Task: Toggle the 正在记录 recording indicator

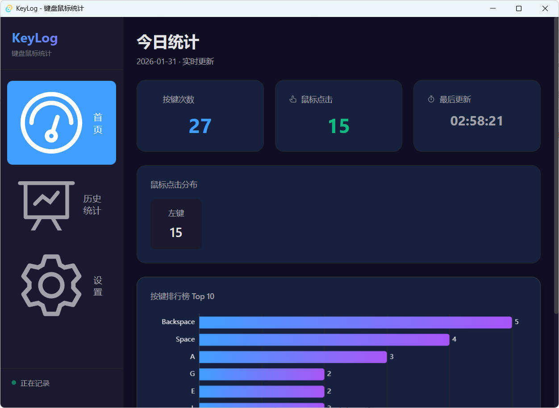Action: pos(30,383)
